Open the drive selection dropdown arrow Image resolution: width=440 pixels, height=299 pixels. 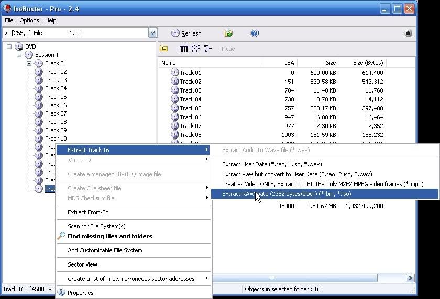tap(152, 33)
